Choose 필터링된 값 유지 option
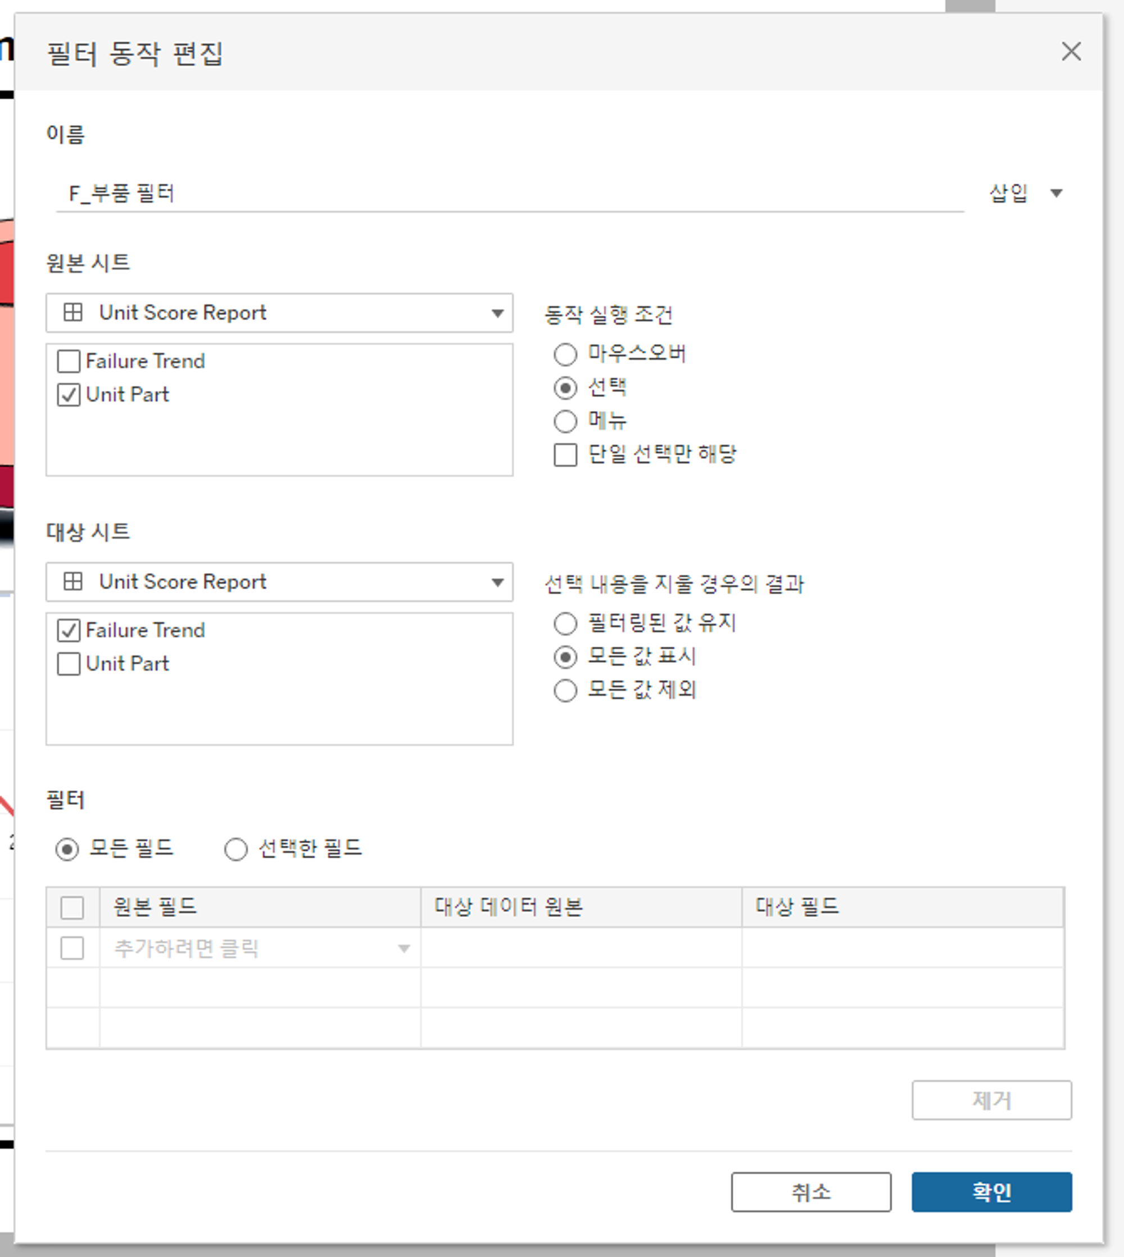The image size is (1124, 1257). coord(565,623)
